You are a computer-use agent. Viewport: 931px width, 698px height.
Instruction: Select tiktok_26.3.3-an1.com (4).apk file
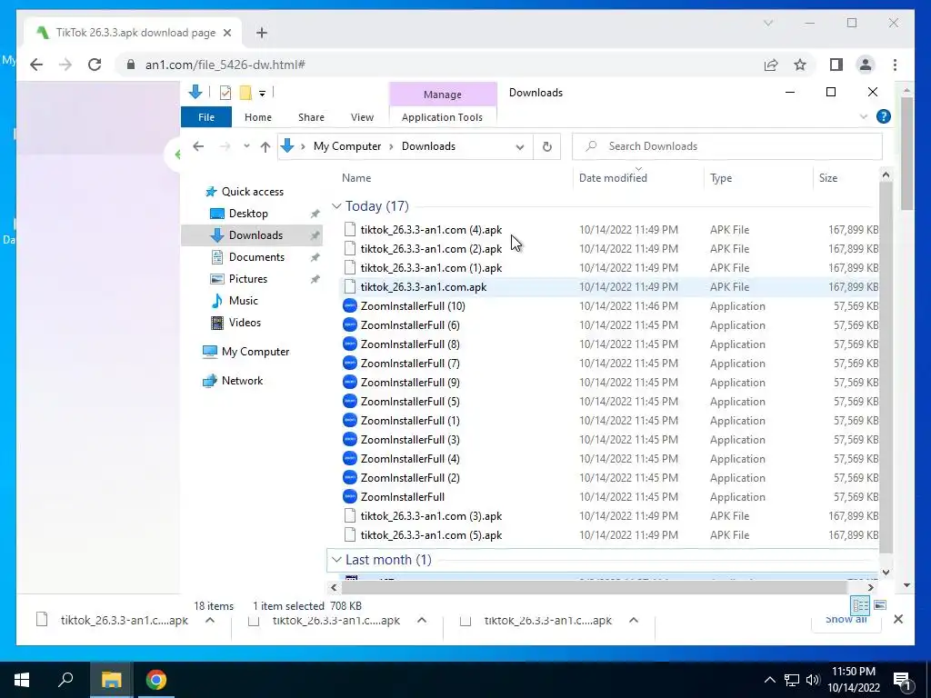click(431, 230)
